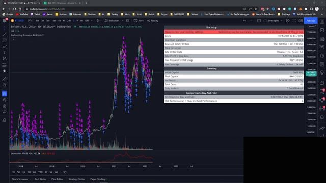The height and width of the screenshot is (183, 326).
Task: Click the Drawdown ATH indicator legend
Action: click(21, 154)
